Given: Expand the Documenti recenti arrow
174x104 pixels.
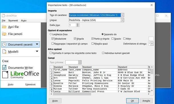Looking at the screenshot, I should (37, 44).
